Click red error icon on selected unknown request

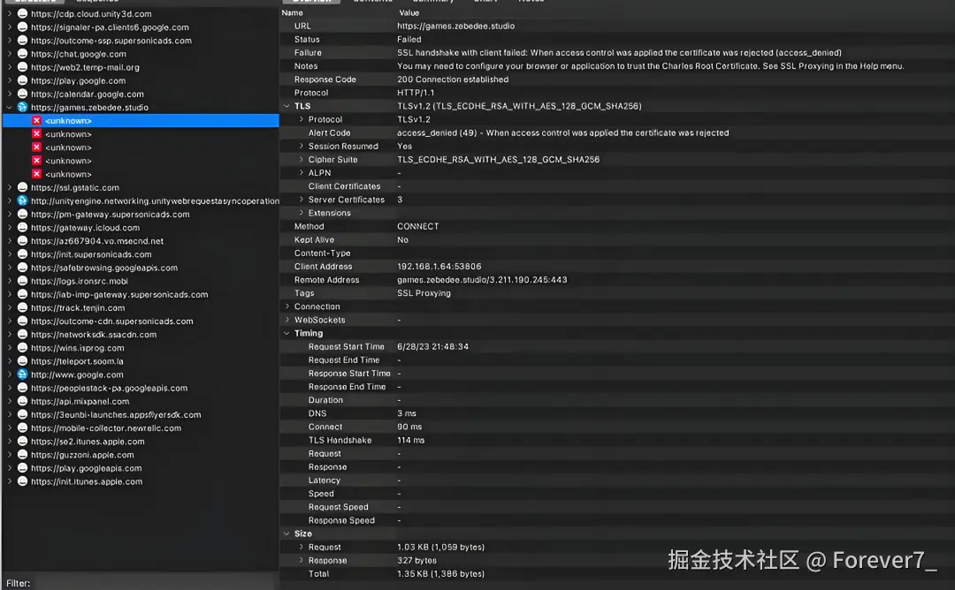(x=36, y=120)
